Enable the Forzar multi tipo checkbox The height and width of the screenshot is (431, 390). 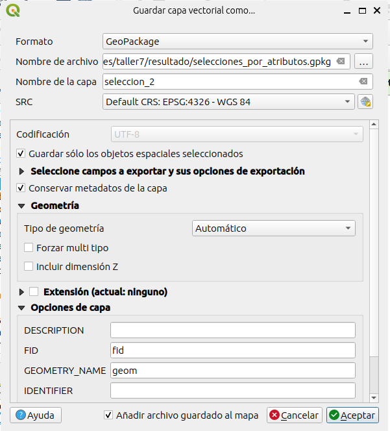tap(29, 248)
